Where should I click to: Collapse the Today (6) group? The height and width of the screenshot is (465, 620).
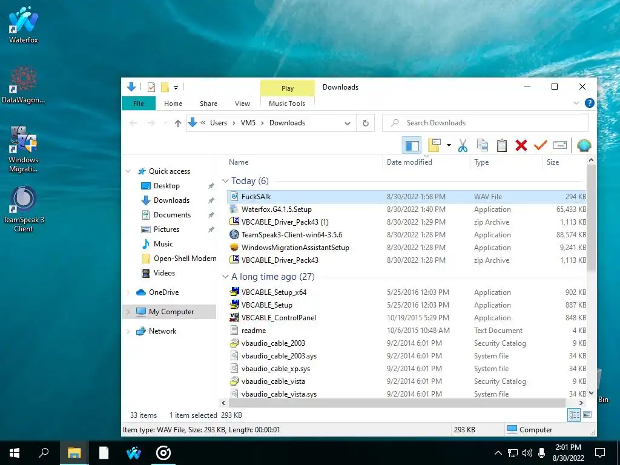[x=225, y=180]
